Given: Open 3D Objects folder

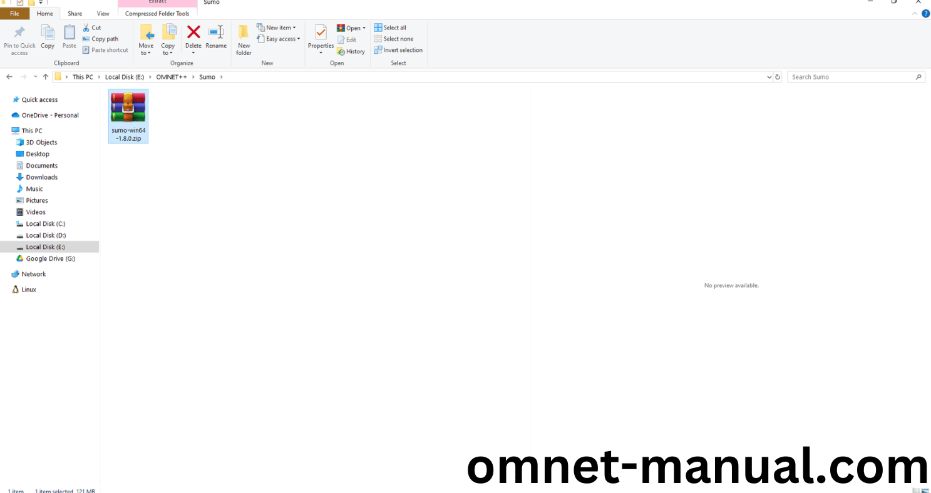Looking at the screenshot, I should [41, 143].
